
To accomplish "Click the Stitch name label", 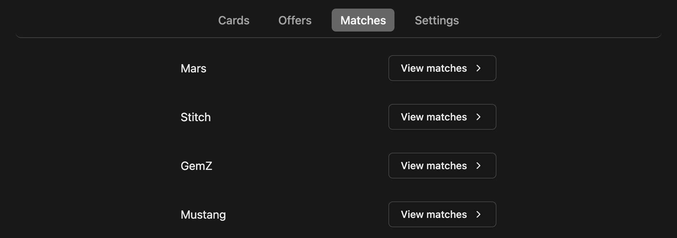I will point(196,117).
